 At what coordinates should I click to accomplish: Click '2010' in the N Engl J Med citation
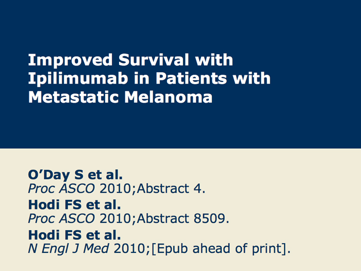click(129, 249)
